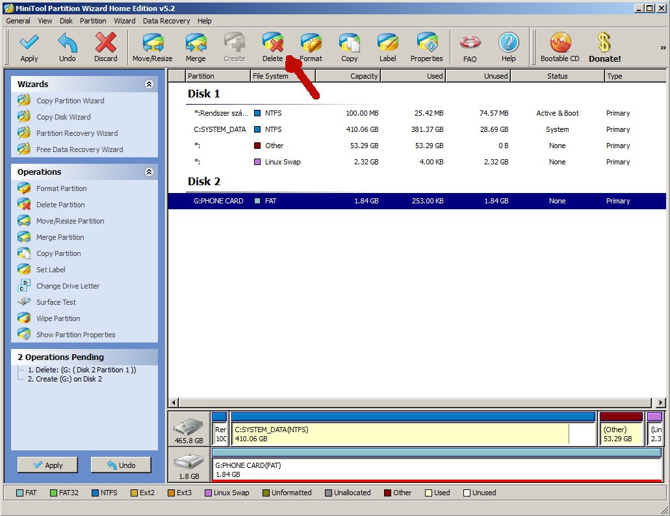Image resolution: width=670 pixels, height=516 pixels.
Task: Click the Bootable CD toolbar icon
Action: [x=560, y=47]
